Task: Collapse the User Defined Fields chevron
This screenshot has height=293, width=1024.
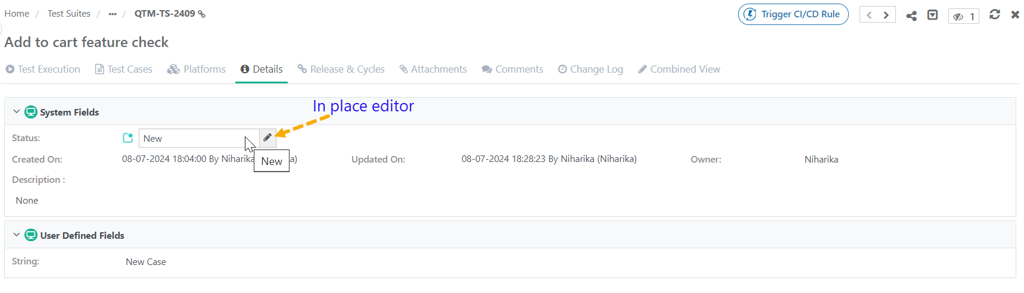Action: tap(17, 235)
